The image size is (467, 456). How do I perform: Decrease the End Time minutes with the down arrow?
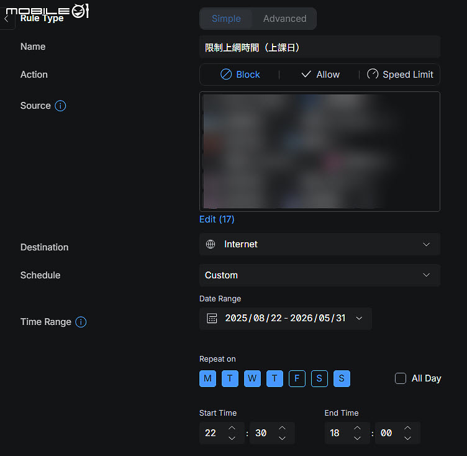click(407, 438)
